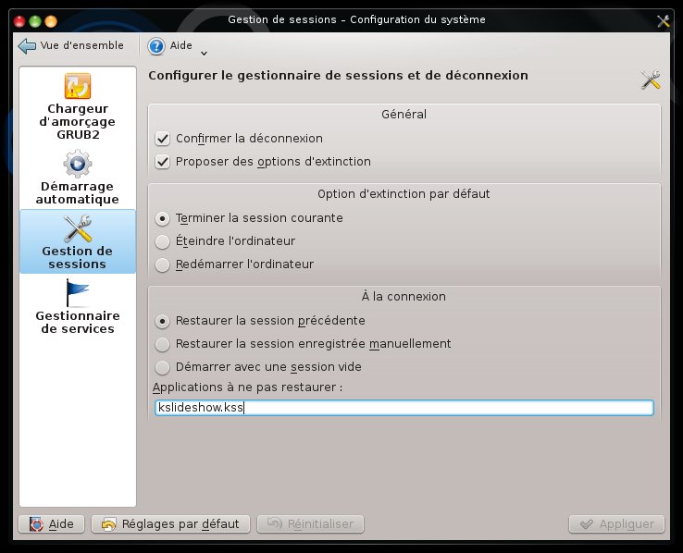Click the back arrow icon for Vue d'ensemble
The image size is (683, 553).
pyautogui.click(x=27, y=45)
